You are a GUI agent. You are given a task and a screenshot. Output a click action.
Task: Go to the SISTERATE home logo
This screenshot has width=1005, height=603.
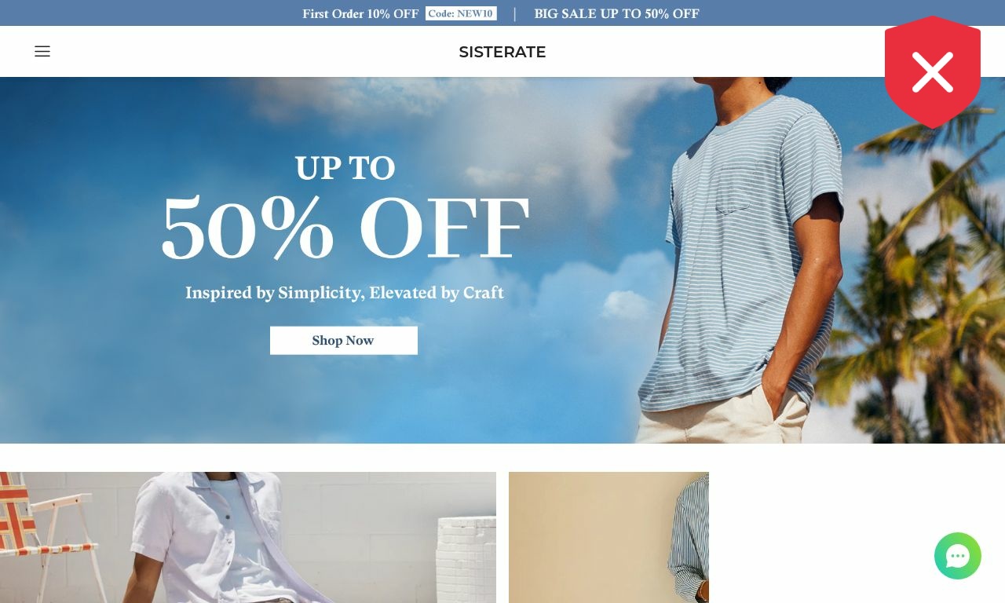pos(502,52)
